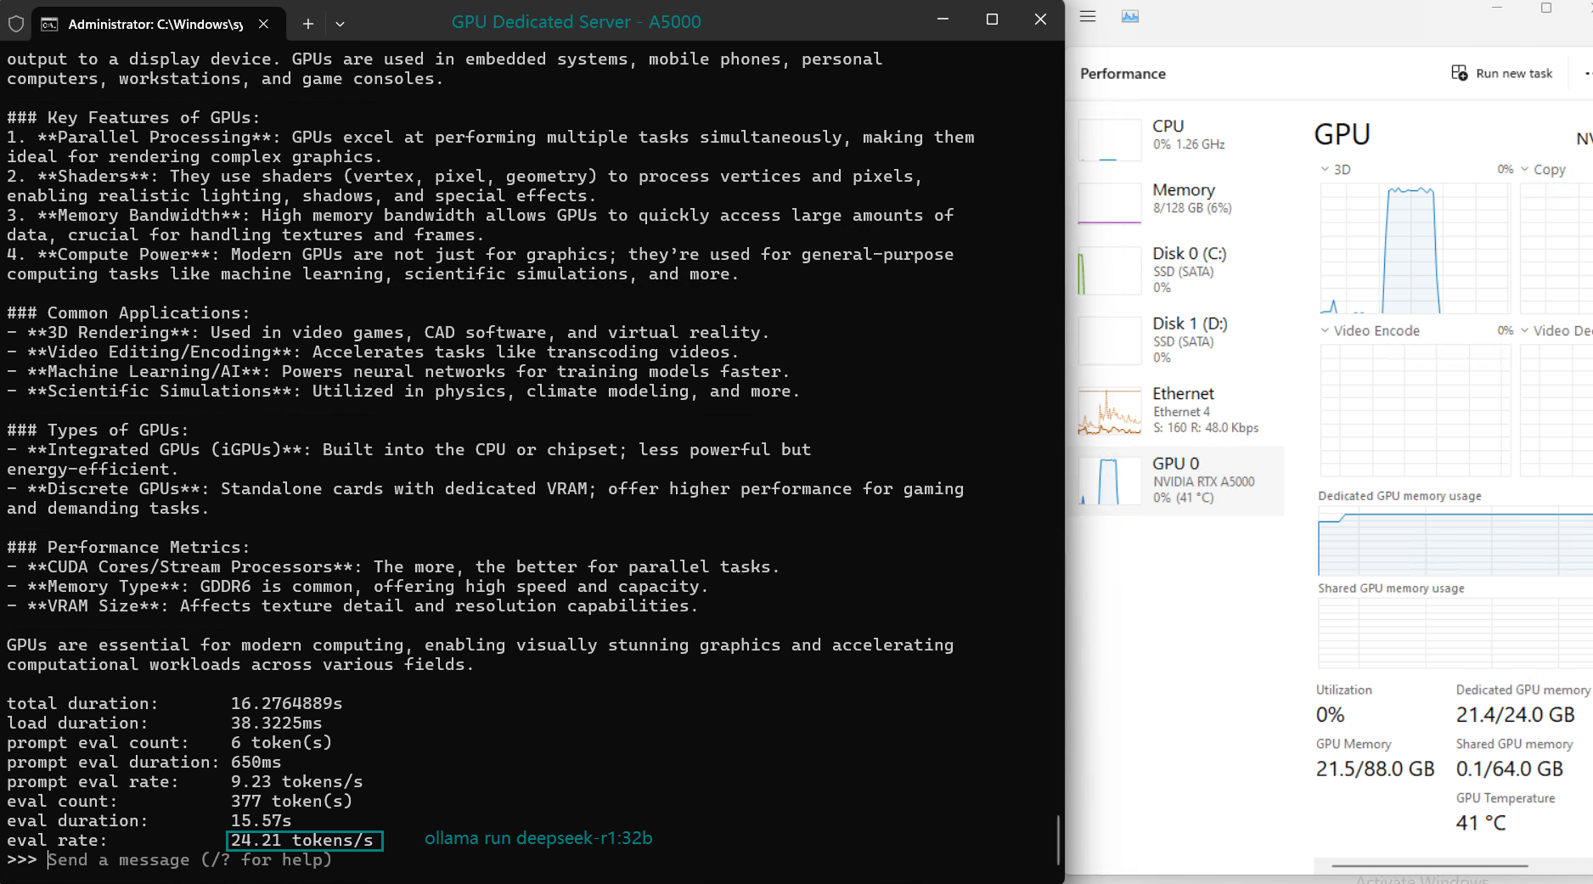Click the Performance heading
The height and width of the screenshot is (884, 1593).
1123,73
